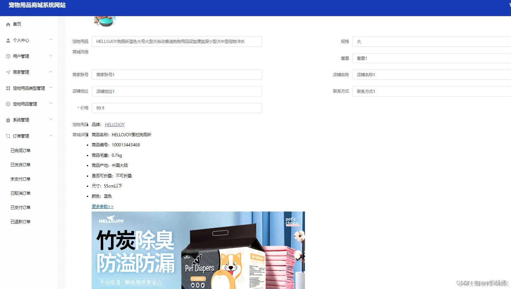
Task: Open the 未支付订单 submenu item
Action: [x=21, y=179]
